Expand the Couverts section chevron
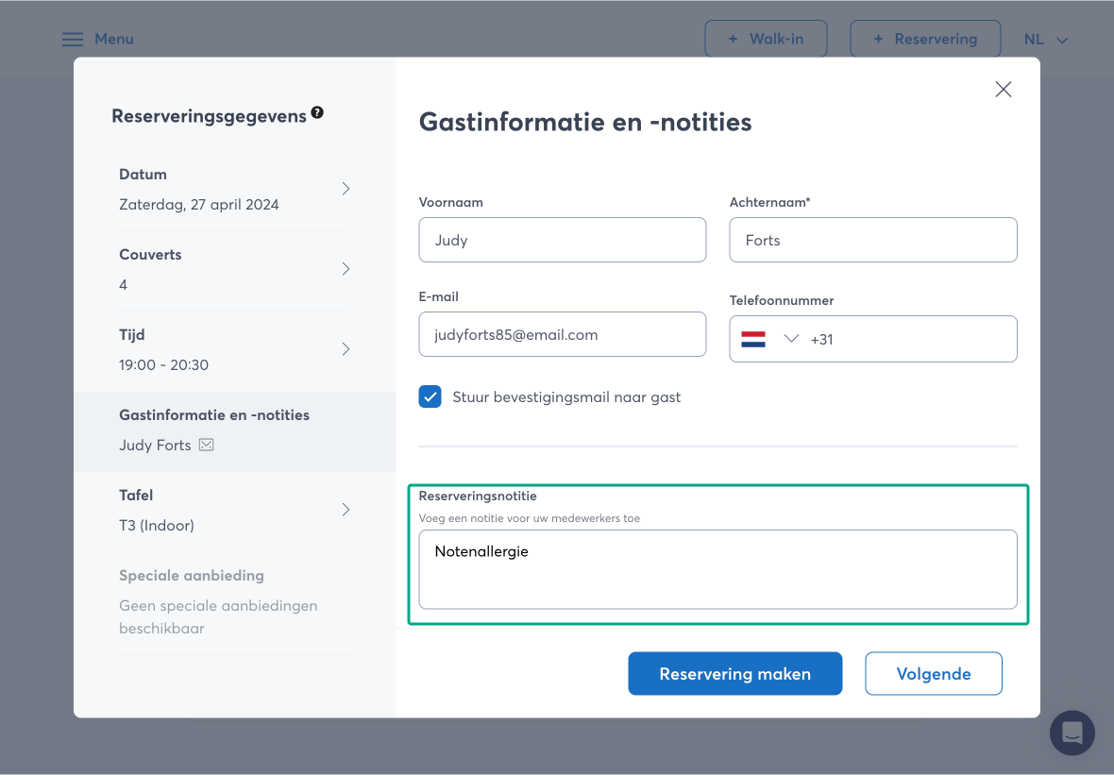 pos(346,269)
